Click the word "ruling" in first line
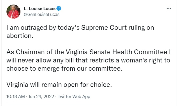 pos(137,28)
